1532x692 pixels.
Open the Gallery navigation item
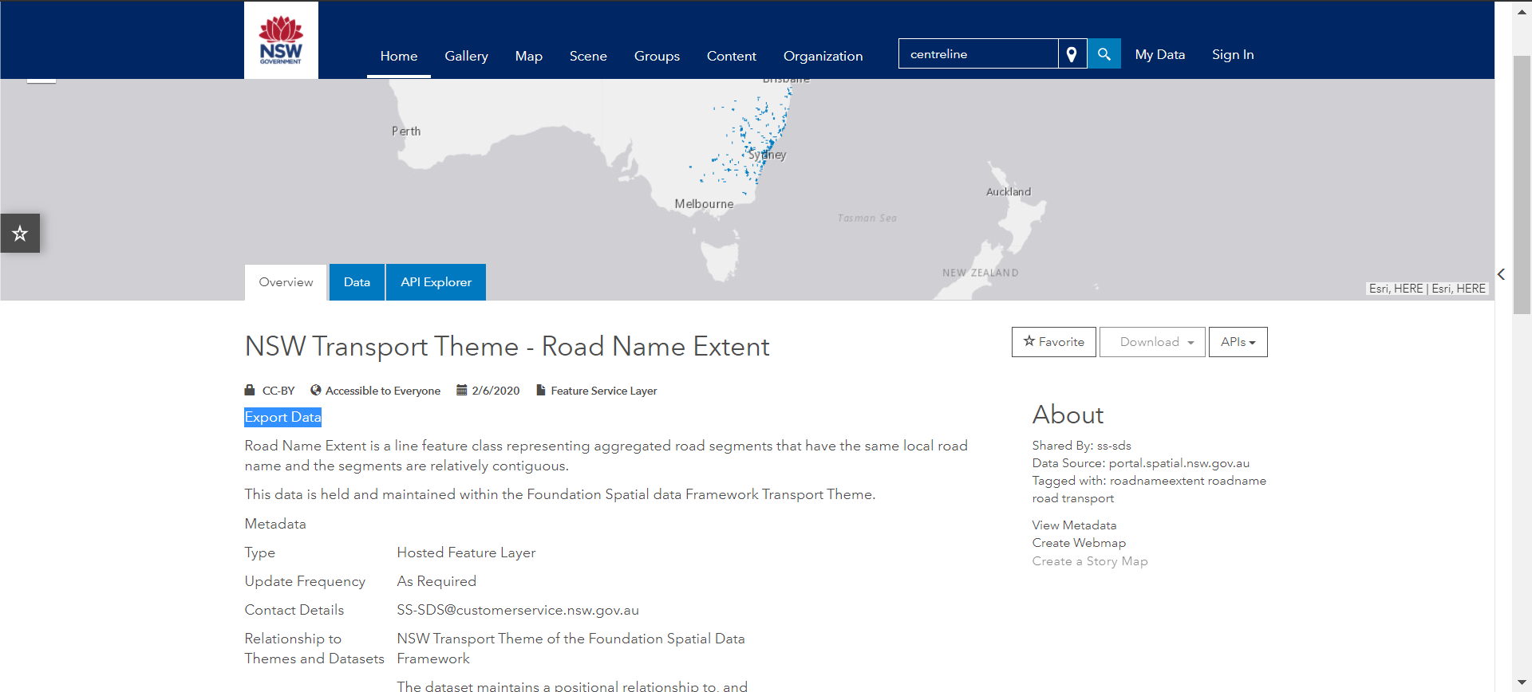click(466, 56)
